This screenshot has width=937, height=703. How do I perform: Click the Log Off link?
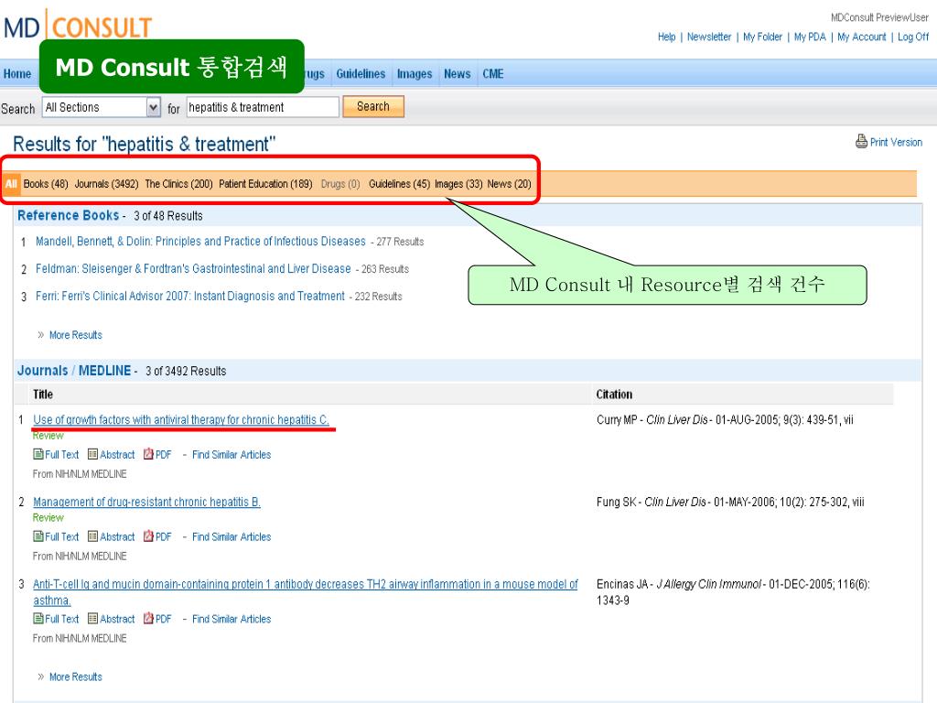(913, 37)
